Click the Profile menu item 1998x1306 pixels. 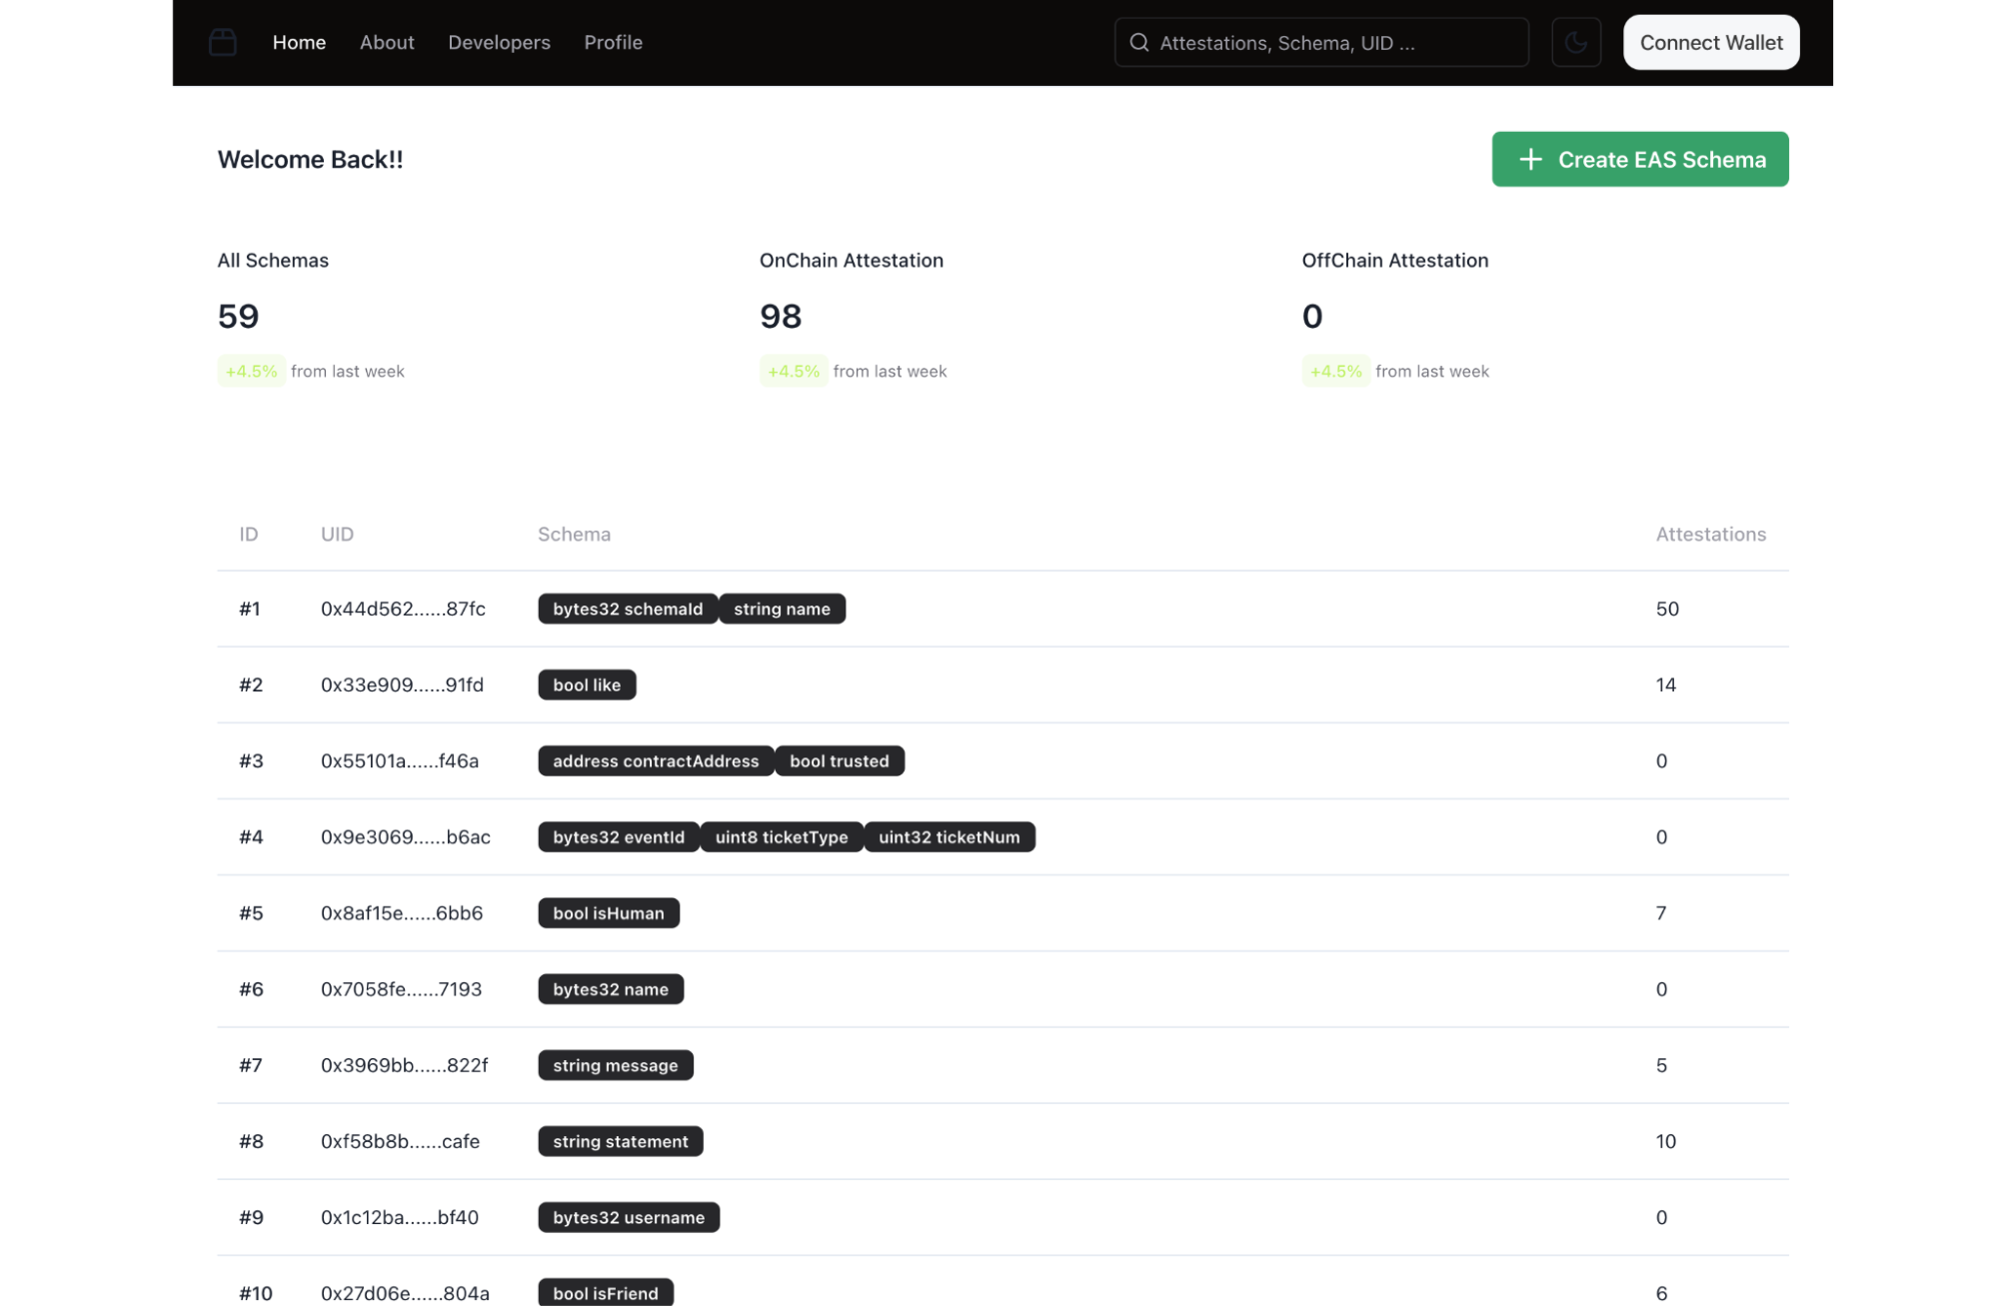(x=612, y=42)
